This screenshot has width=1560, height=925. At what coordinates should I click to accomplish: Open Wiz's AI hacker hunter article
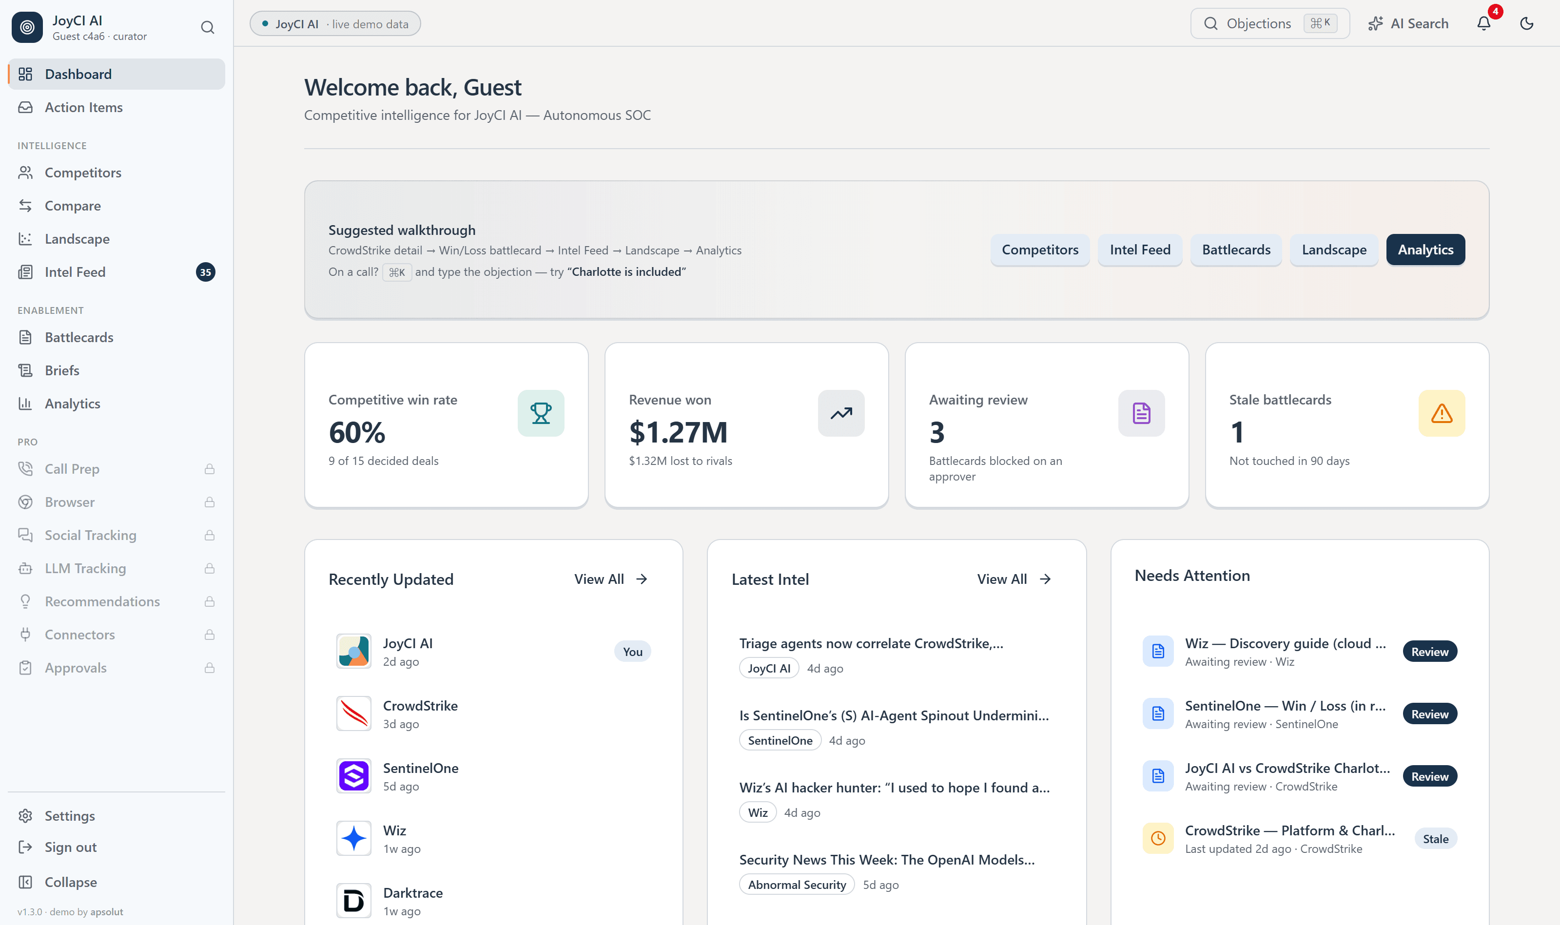[x=894, y=787]
